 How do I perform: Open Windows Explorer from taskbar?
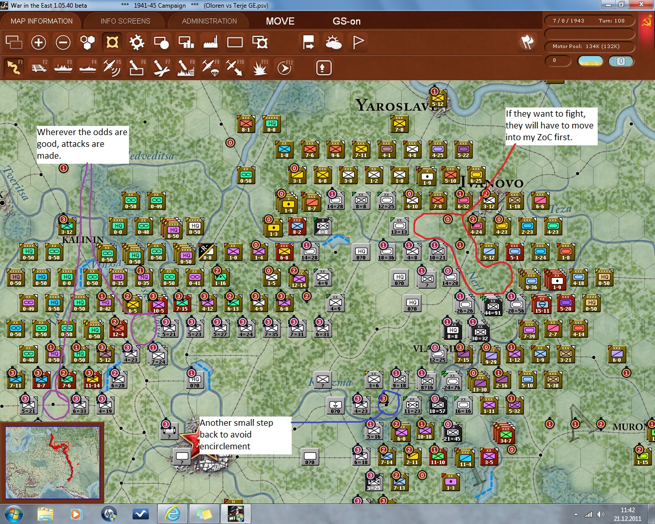(46, 514)
